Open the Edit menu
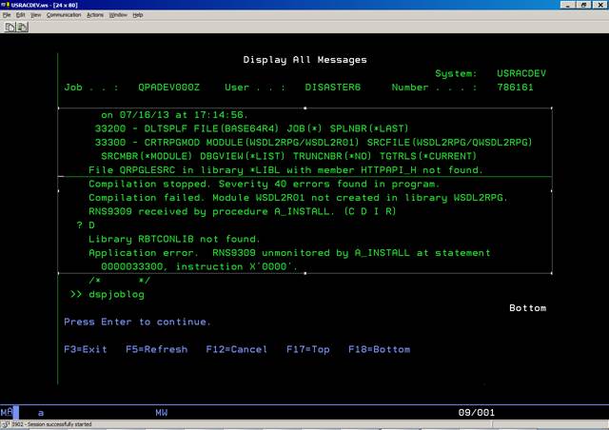609x430 pixels. click(21, 15)
